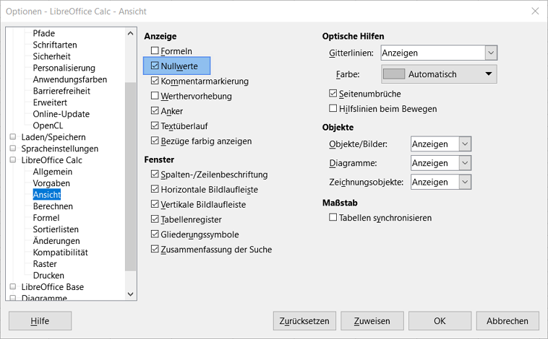
Task: Open Allgemein under LibreOffice Calc
Action: pyautogui.click(x=53, y=172)
